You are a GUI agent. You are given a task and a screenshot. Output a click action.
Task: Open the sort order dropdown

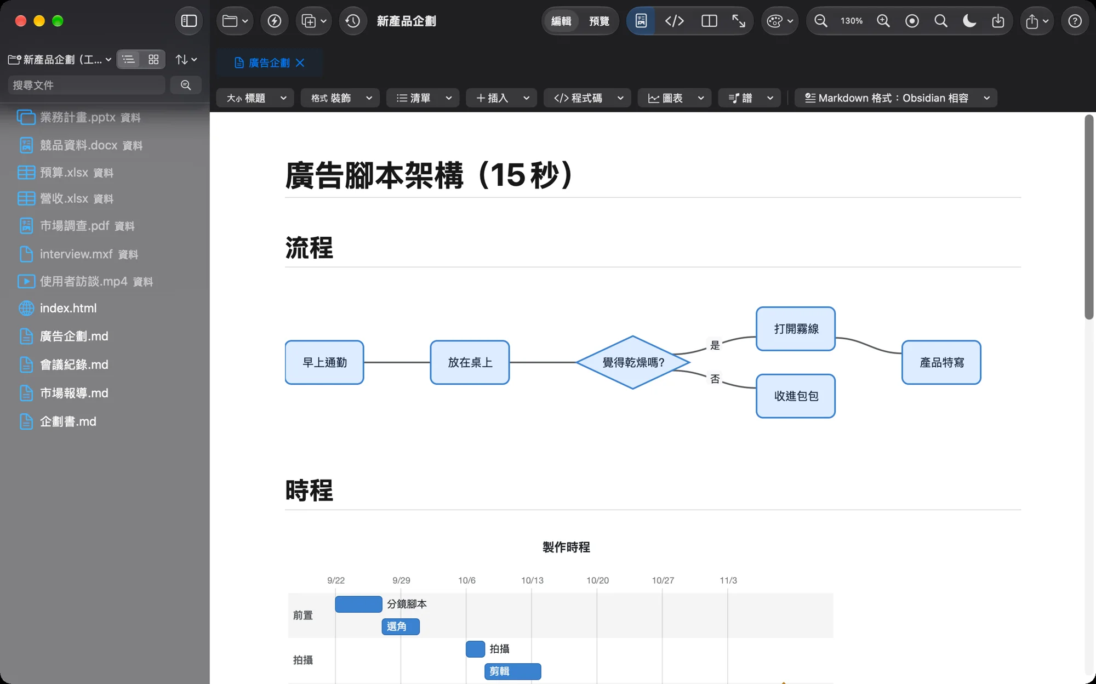(x=186, y=59)
